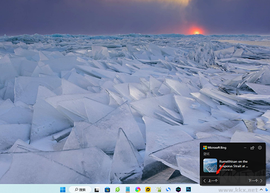270x193 pixels.
Task: Open the Windows Start menu
Action: pos(63,189)
